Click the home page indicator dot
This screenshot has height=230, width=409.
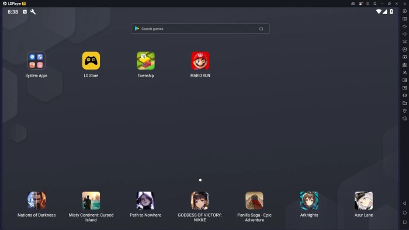point(200,180)
